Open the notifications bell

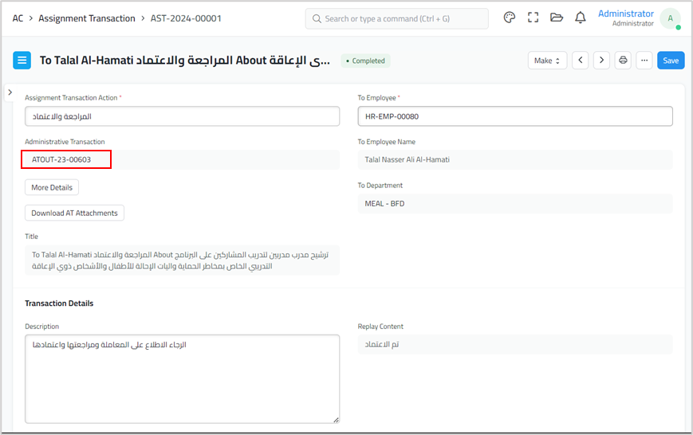click(x=580, y=18)
